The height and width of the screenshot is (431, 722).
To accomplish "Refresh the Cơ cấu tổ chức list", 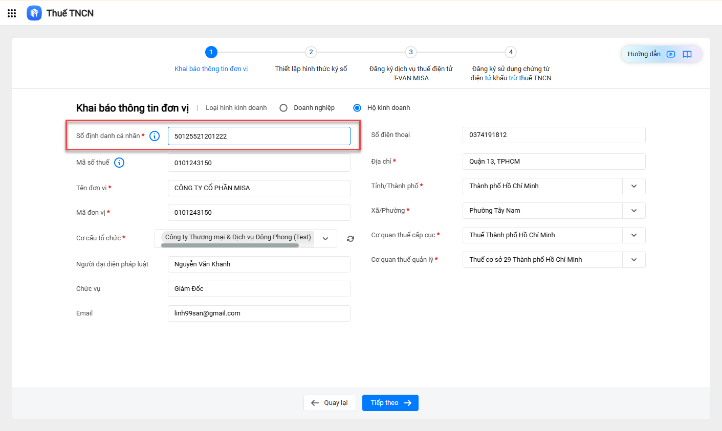I will pos(351,239).
